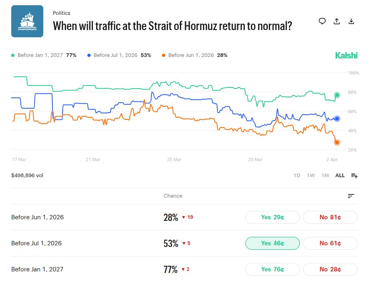Toggle the blue Before Jul 1, 2026 legend
370x281 pixels.
(119, 55)
